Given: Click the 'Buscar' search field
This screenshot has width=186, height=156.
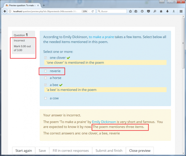Looking at the screenshot, I should (x=112, y=11).
